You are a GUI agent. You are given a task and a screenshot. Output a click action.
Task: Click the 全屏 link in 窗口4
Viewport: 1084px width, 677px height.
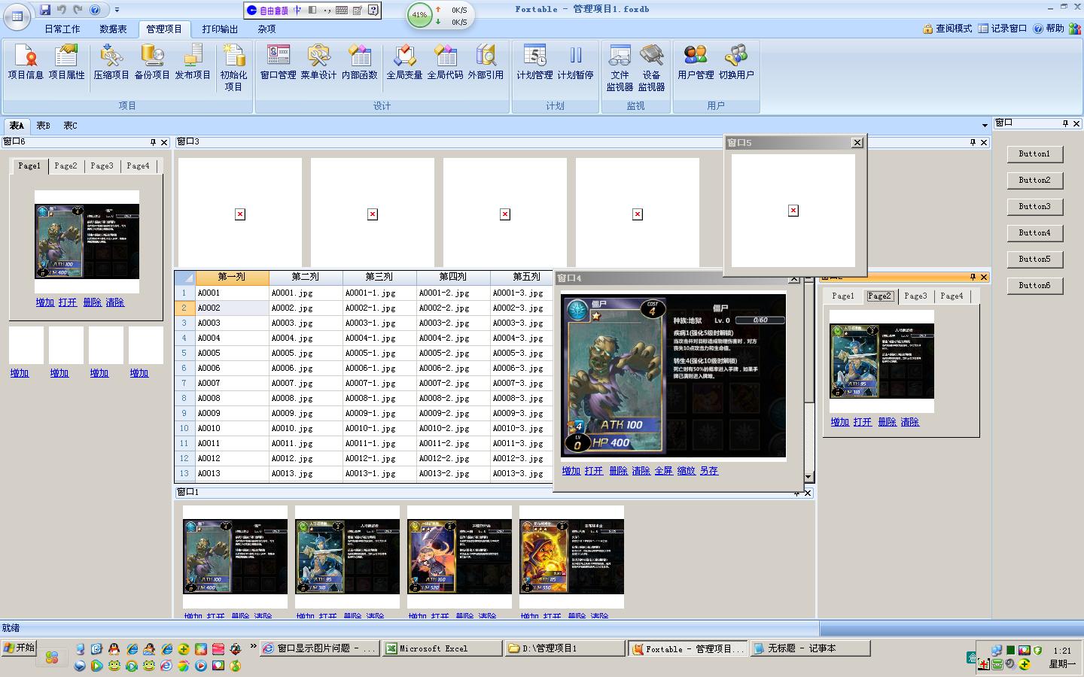pyautogui.click(x=664, y=471)
